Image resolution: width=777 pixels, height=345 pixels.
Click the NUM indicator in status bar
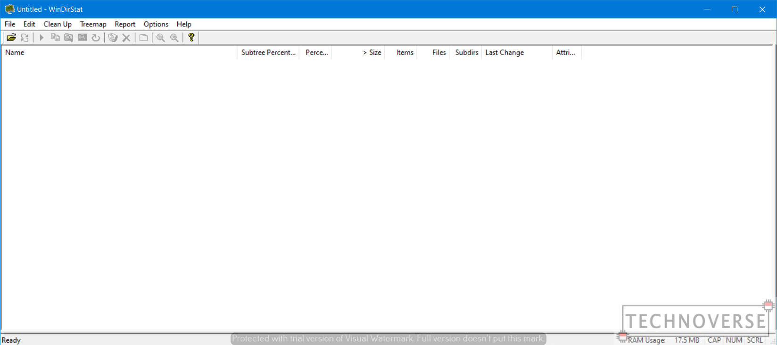pos(734,340)
